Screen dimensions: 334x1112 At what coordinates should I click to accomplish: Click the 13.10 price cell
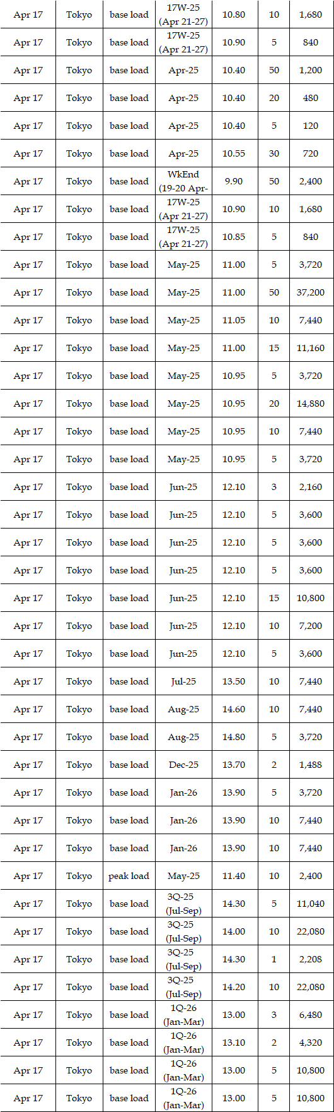click(x=234, y=1043)
